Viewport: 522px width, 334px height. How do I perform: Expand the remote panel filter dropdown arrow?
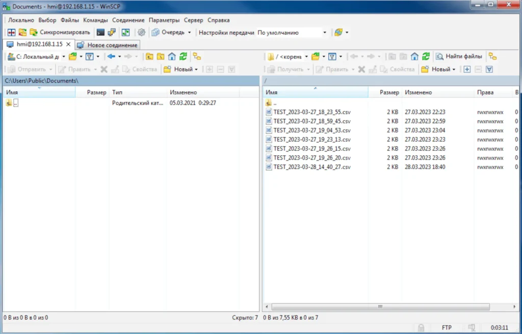tap(341, 57)
